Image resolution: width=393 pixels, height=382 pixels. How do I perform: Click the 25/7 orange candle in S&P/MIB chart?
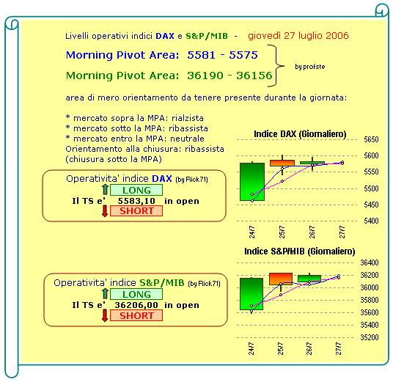pos(281,279)
